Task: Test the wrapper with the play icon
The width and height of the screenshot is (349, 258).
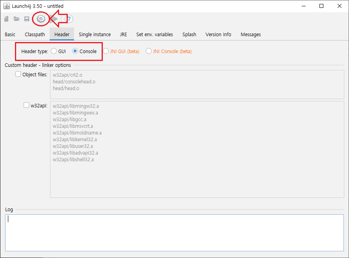Action: click(x=54, y=19)
